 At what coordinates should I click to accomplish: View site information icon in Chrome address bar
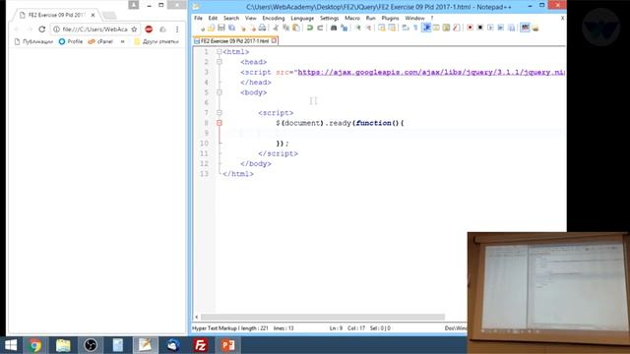coord(57,29)
